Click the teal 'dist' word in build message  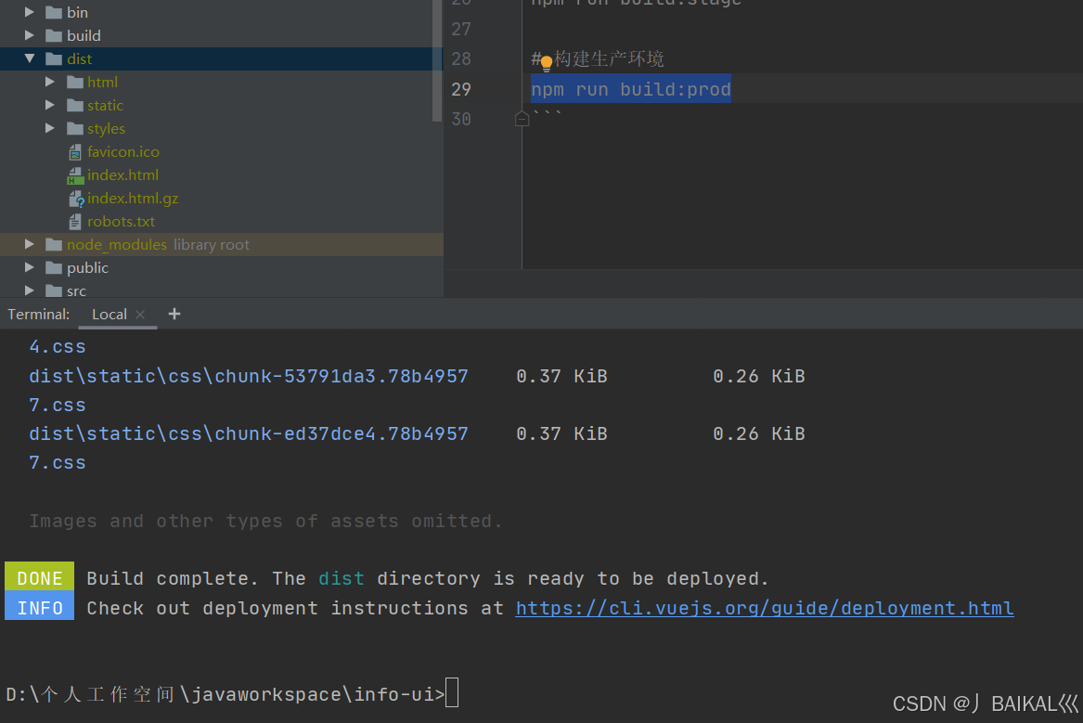click(342, 578)
